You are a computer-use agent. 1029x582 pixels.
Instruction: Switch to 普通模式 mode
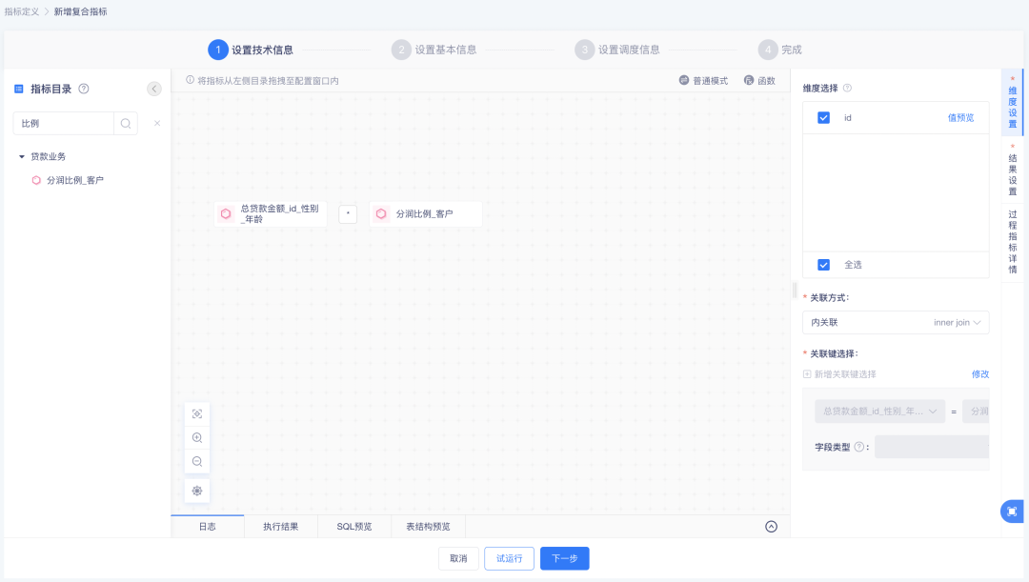point(703,81)
